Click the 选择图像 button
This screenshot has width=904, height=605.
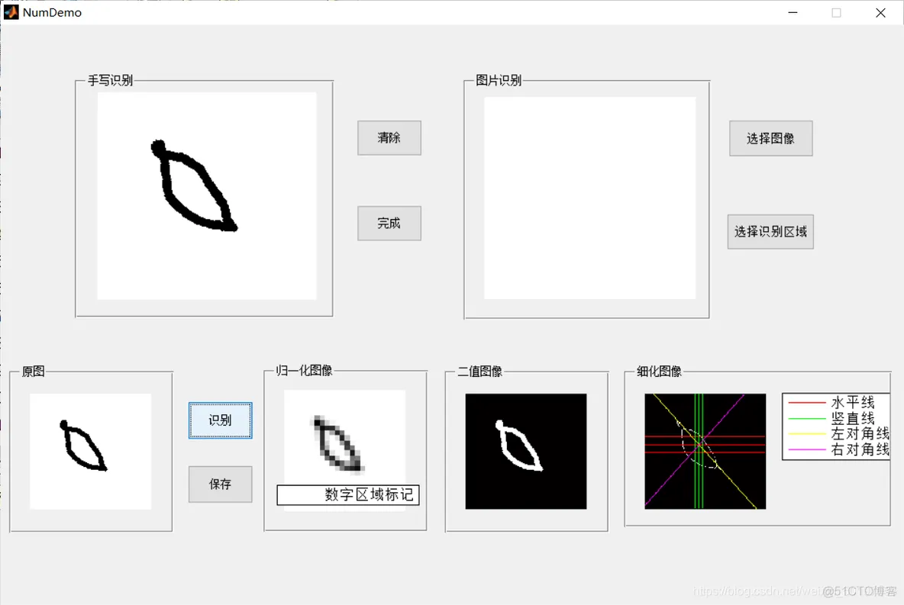pos(771,138)
